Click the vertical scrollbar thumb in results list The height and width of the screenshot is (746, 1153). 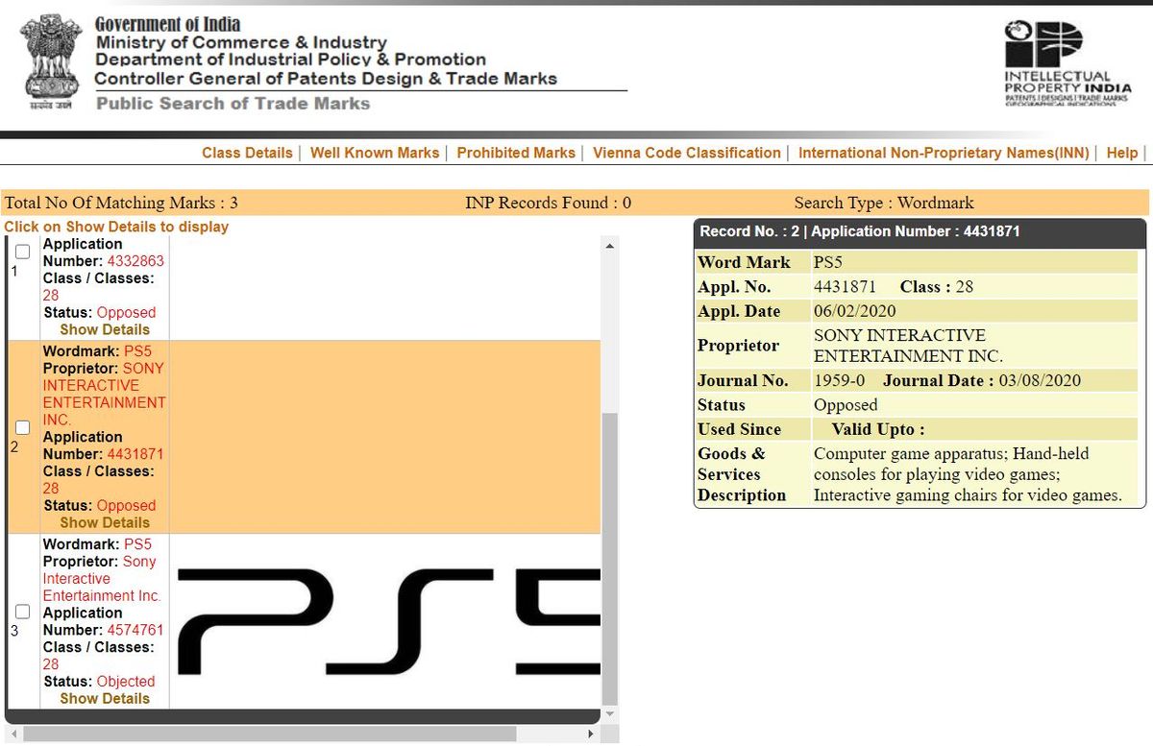[x=609, y=559]
